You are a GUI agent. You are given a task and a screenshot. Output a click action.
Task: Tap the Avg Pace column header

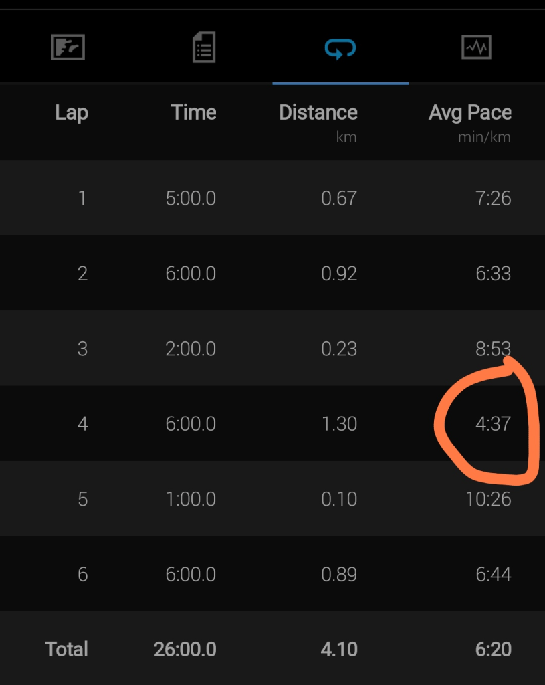click(470, 112)
